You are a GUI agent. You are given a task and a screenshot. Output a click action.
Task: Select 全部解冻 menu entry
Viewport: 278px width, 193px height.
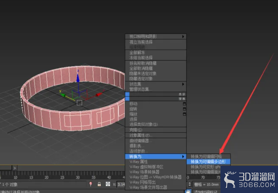[137, 53]
